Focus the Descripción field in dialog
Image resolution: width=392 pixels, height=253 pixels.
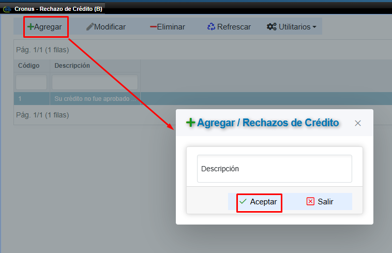click(275, 169)
